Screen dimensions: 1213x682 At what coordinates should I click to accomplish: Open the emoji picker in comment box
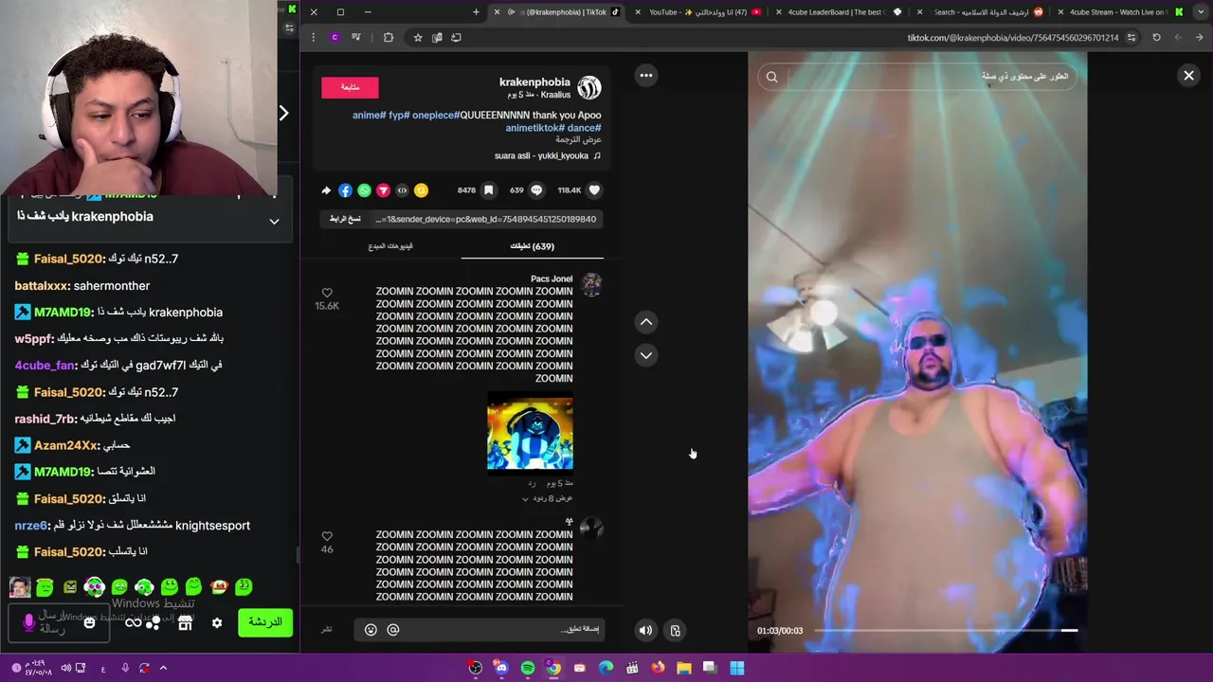(x=371, y=630)
